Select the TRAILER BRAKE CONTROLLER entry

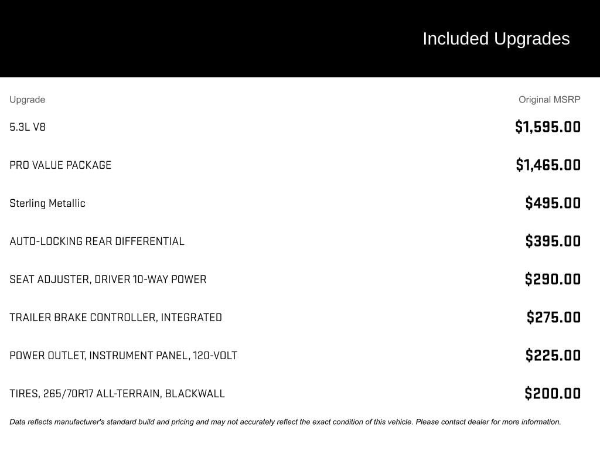(115, 318)
